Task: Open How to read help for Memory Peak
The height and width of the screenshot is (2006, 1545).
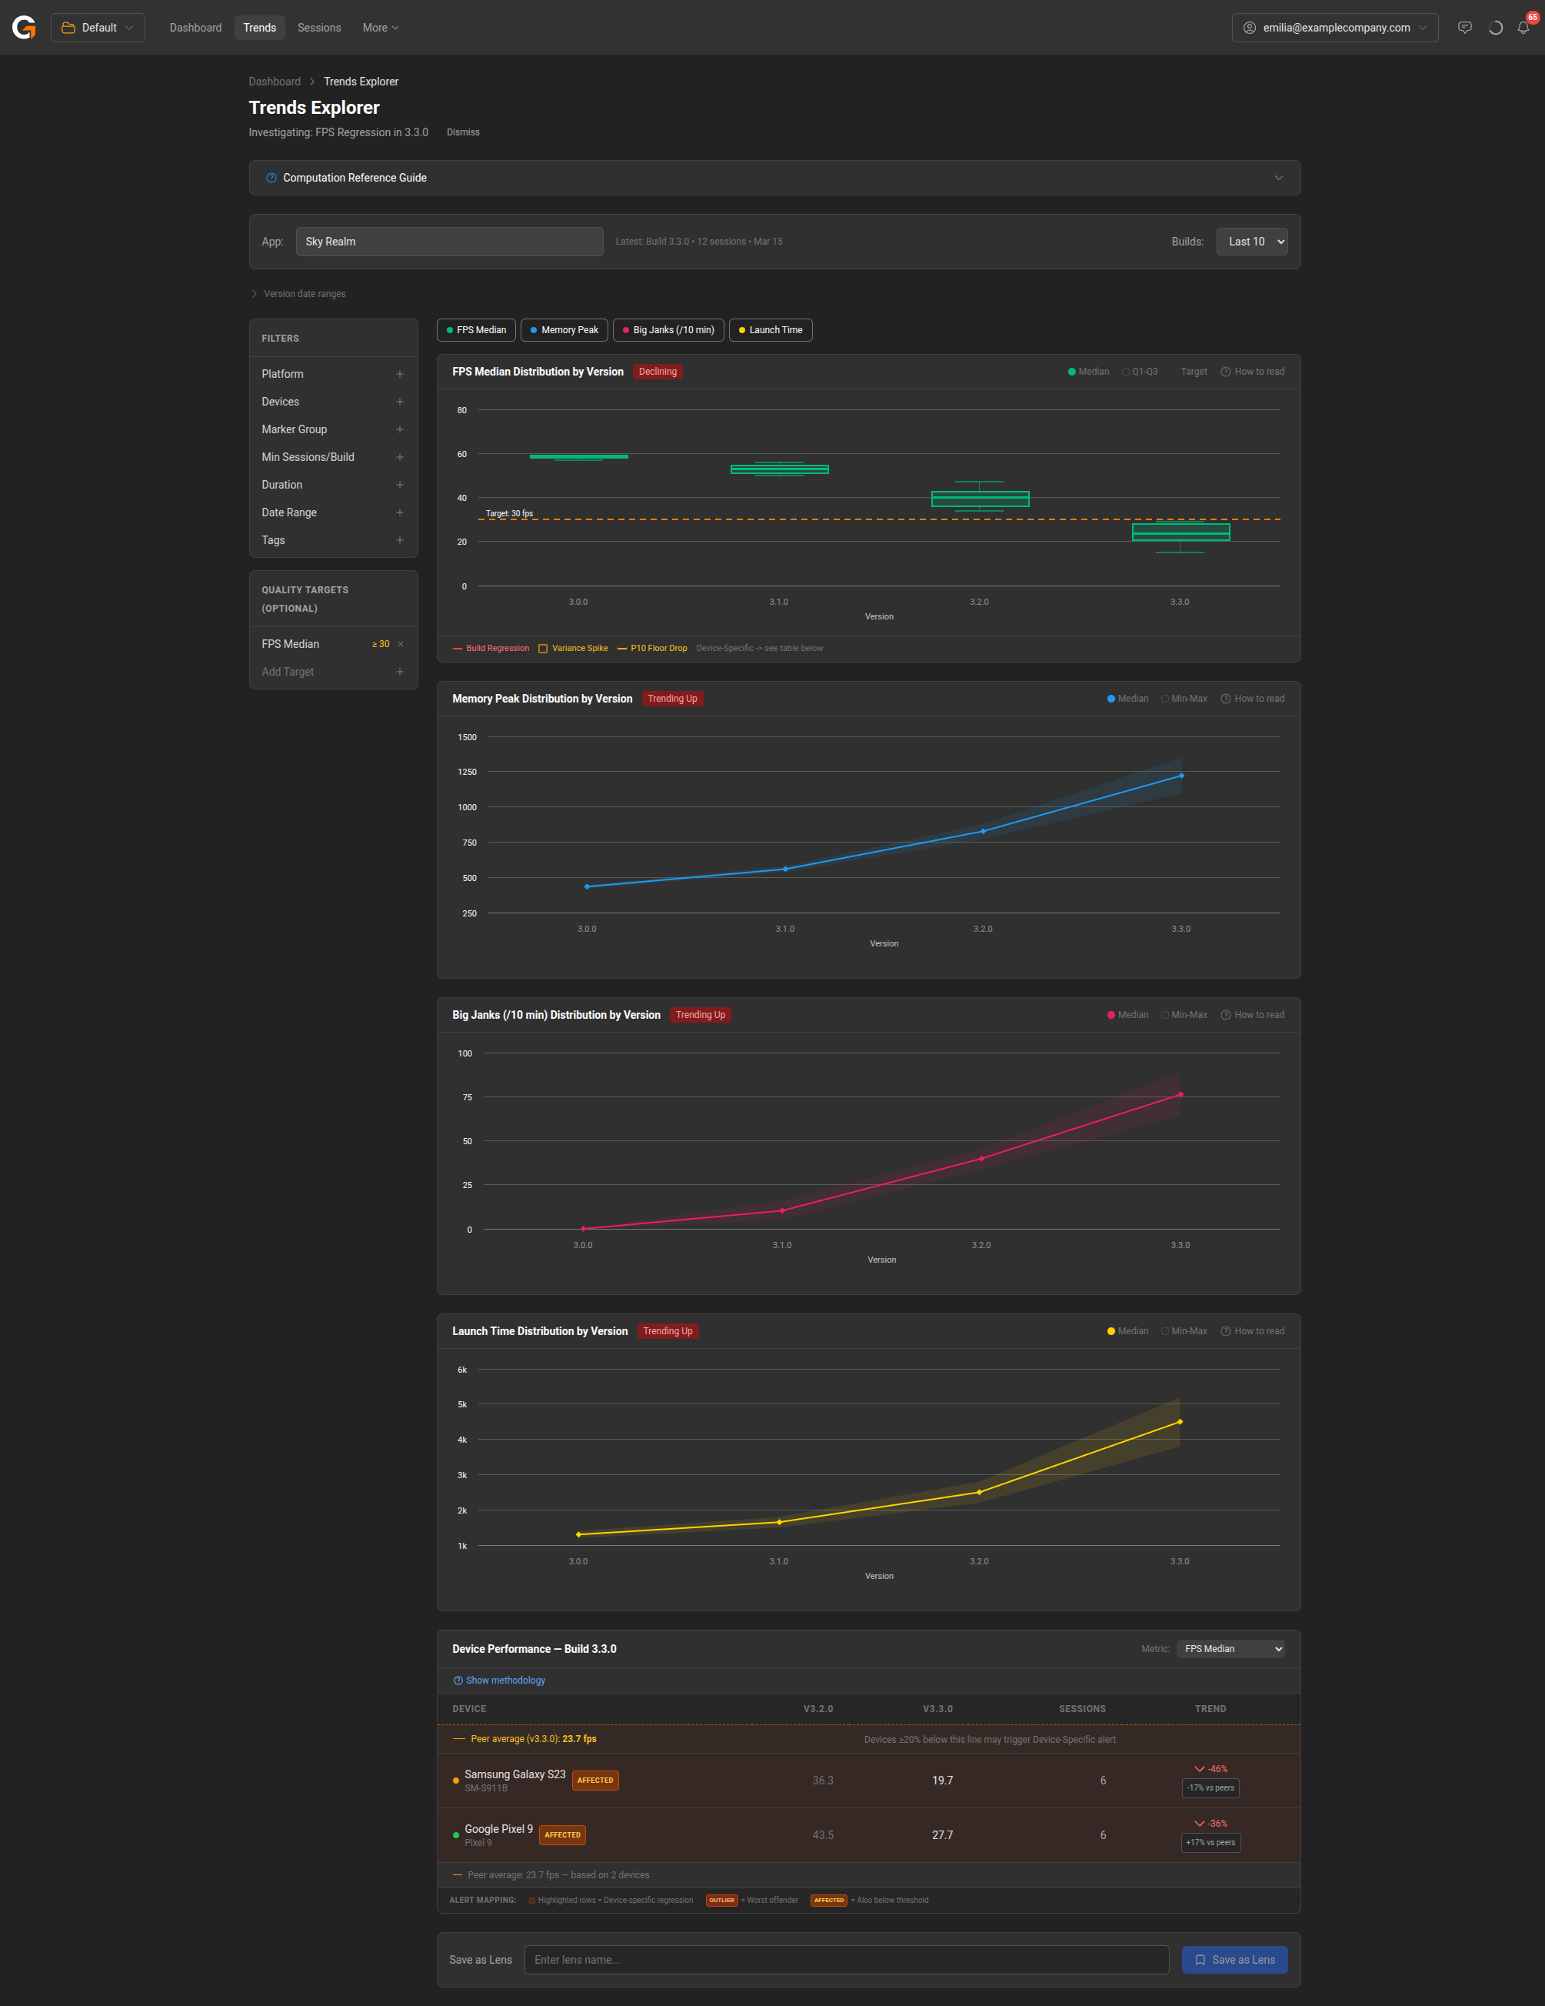Action: 1252,699
